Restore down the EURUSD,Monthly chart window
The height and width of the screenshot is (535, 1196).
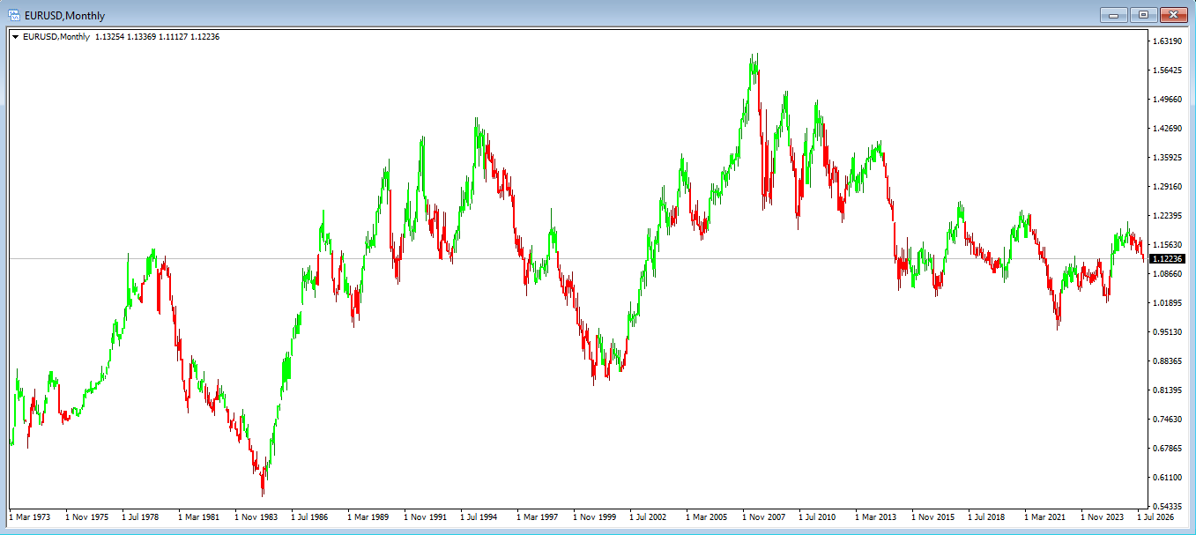click(x=1143, y=14)
